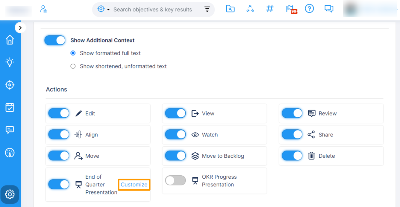Open the tasks calendar icon in sidebar
This screenshot has width=400, height=207.
[10, 107]
